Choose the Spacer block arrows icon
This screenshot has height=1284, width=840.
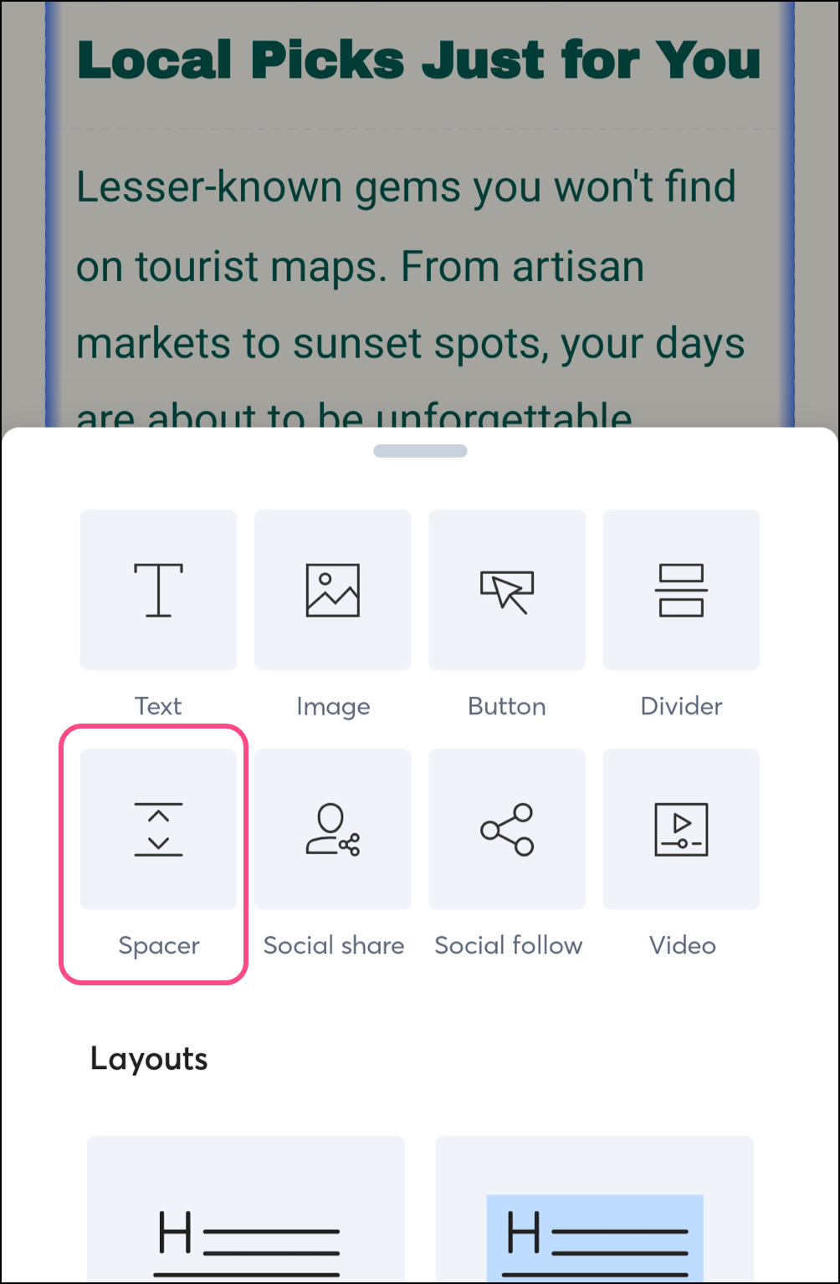[x=158, y=829]
